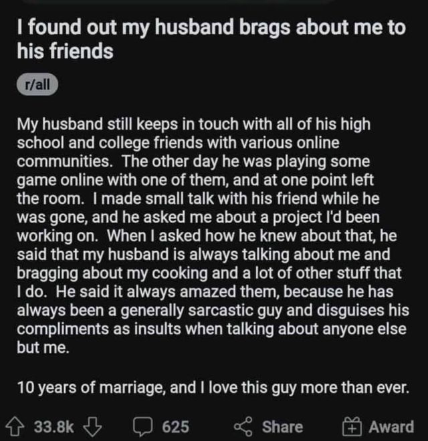Downvote the post with the down arrow
The height and width of the screenshot is (441, 428).
[x=92, y=427]
